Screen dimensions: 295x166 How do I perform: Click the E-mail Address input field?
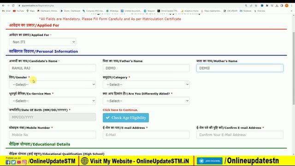[x=146, y=135]
